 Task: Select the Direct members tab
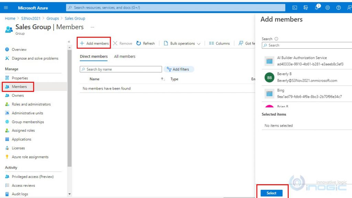click(93, 56)
